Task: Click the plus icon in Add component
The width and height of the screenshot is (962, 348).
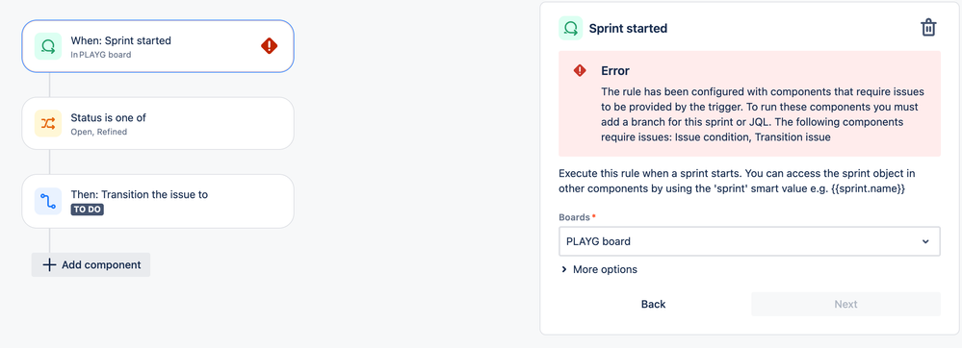Action: 49,264
